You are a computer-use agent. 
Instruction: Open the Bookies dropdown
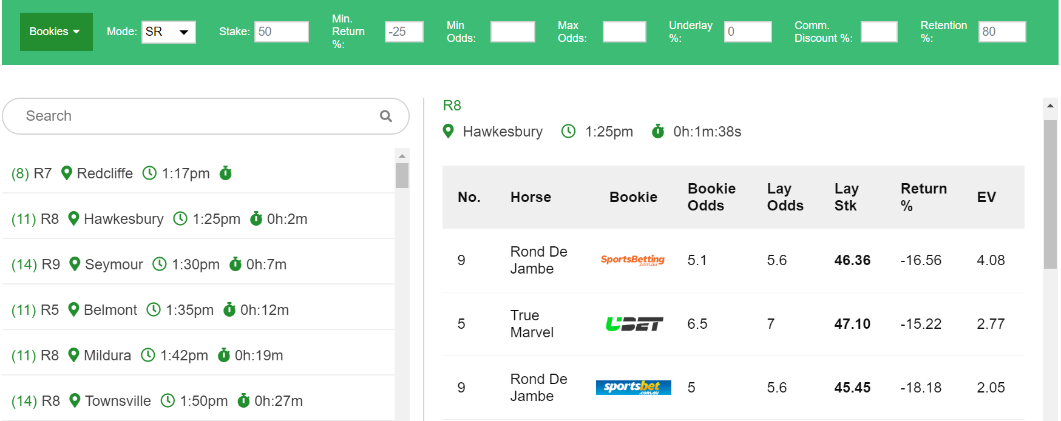click(56, 32)
